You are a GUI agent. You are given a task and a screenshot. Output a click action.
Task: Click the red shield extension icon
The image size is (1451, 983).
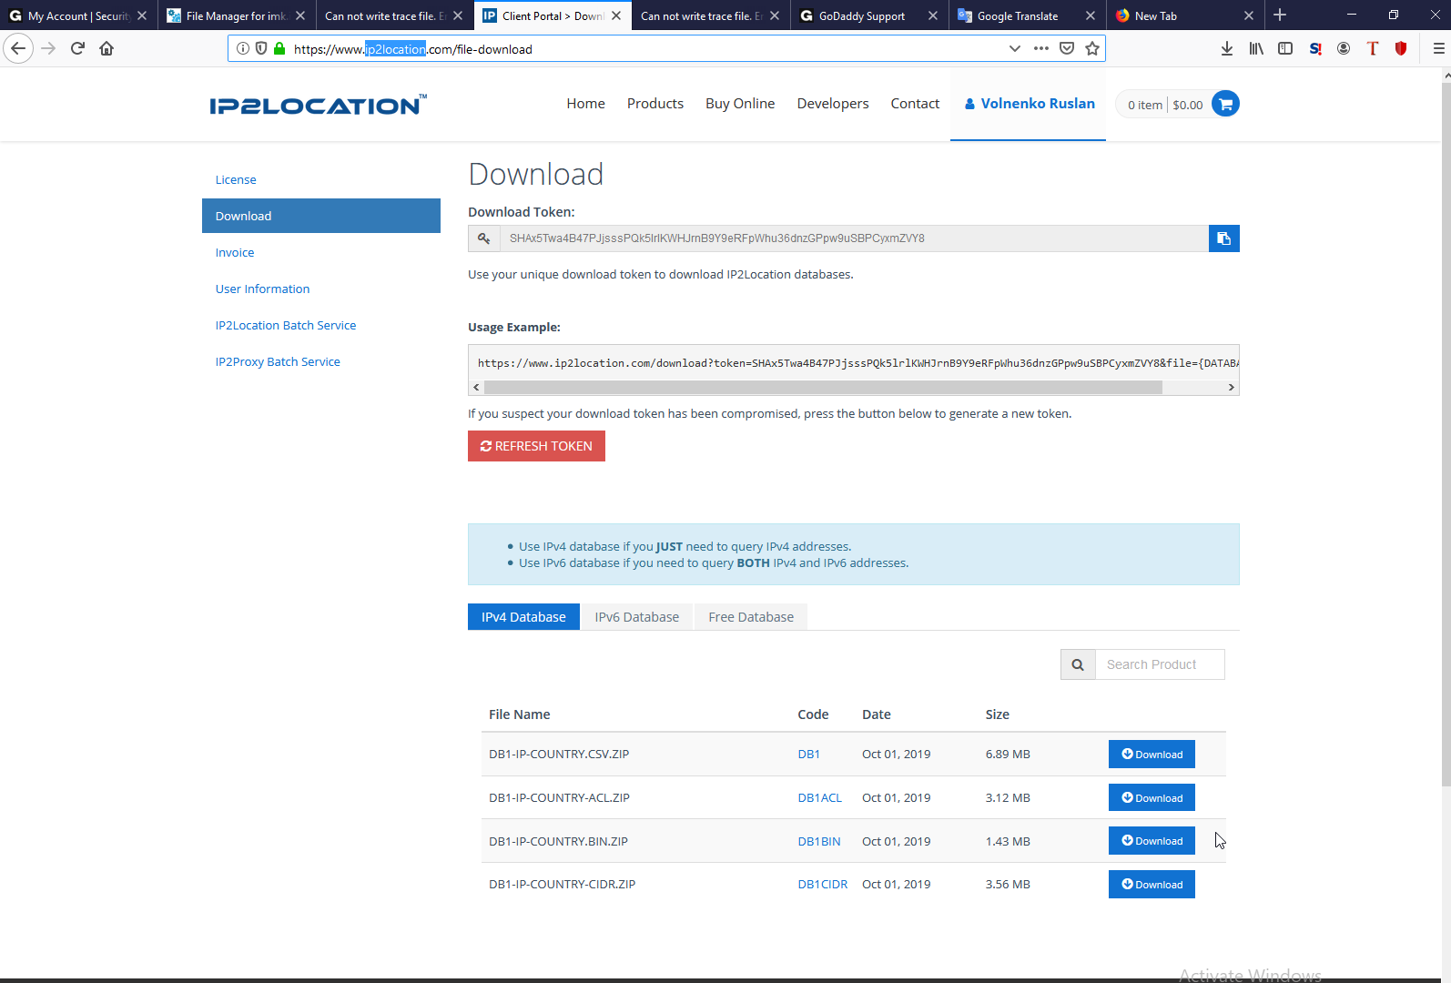coord(1401,48)
